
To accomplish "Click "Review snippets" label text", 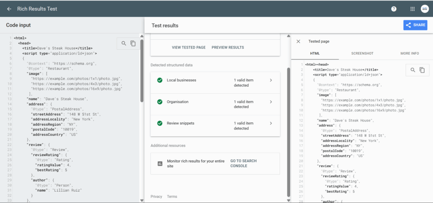I will 180,123.
